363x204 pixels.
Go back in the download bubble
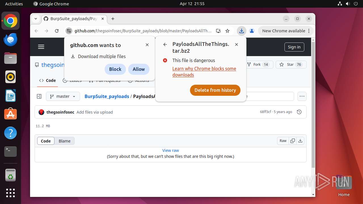coord(165,44)
